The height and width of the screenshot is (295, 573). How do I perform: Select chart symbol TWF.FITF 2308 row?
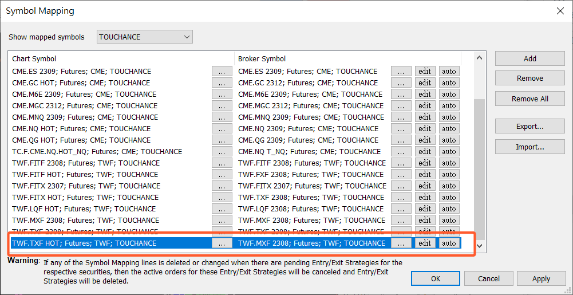pos(86,163)
